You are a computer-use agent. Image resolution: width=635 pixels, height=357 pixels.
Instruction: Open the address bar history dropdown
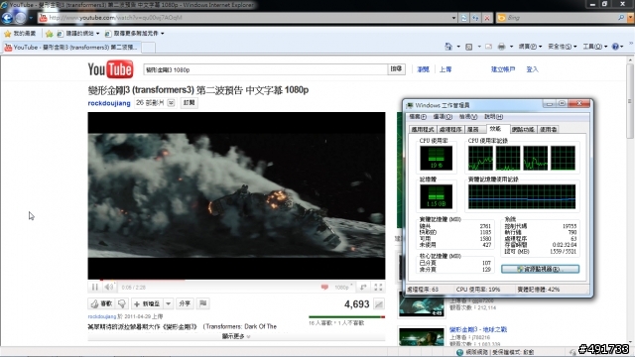tap(454, 18)
